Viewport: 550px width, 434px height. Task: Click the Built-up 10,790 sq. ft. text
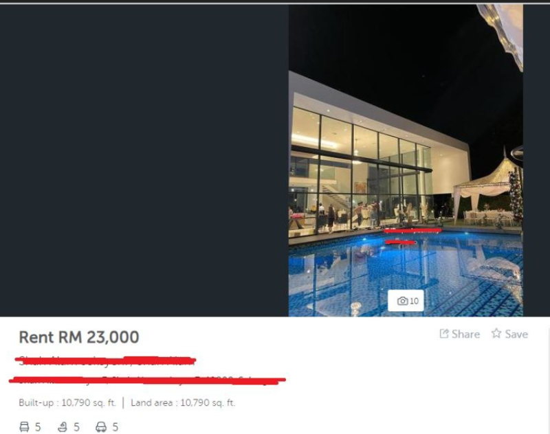click(67, 403)
